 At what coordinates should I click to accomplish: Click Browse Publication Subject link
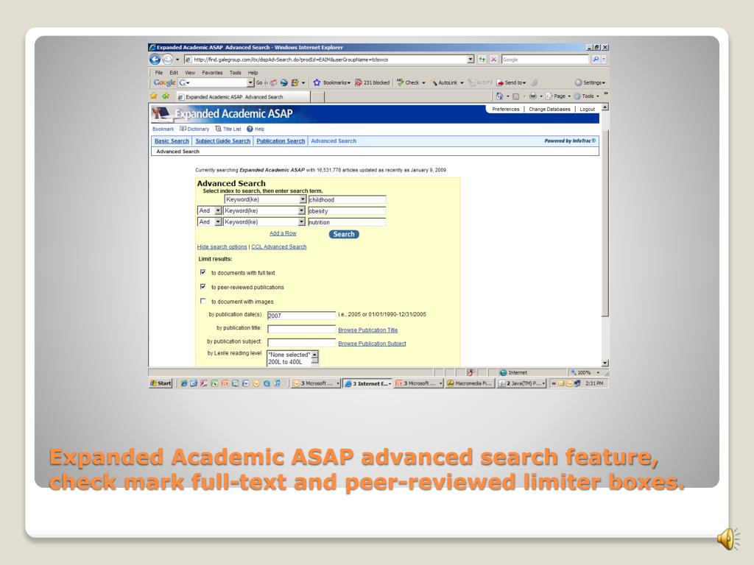coord(372,344)
